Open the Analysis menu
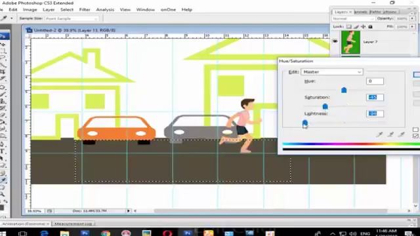Image resolution: width=420 pixels, height=236 pixels. click(105, 10)
